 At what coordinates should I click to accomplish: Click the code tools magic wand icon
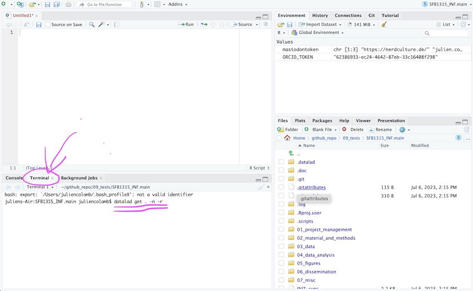[x=102, y=24]
